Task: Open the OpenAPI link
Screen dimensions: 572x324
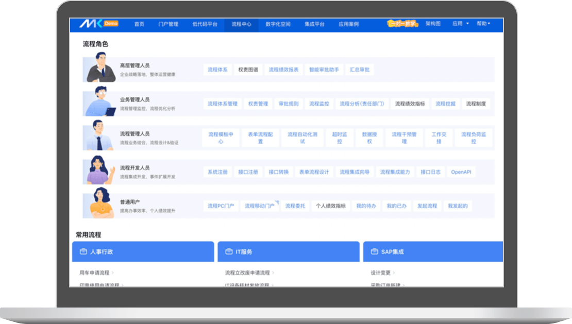Action: coord(461,172)
